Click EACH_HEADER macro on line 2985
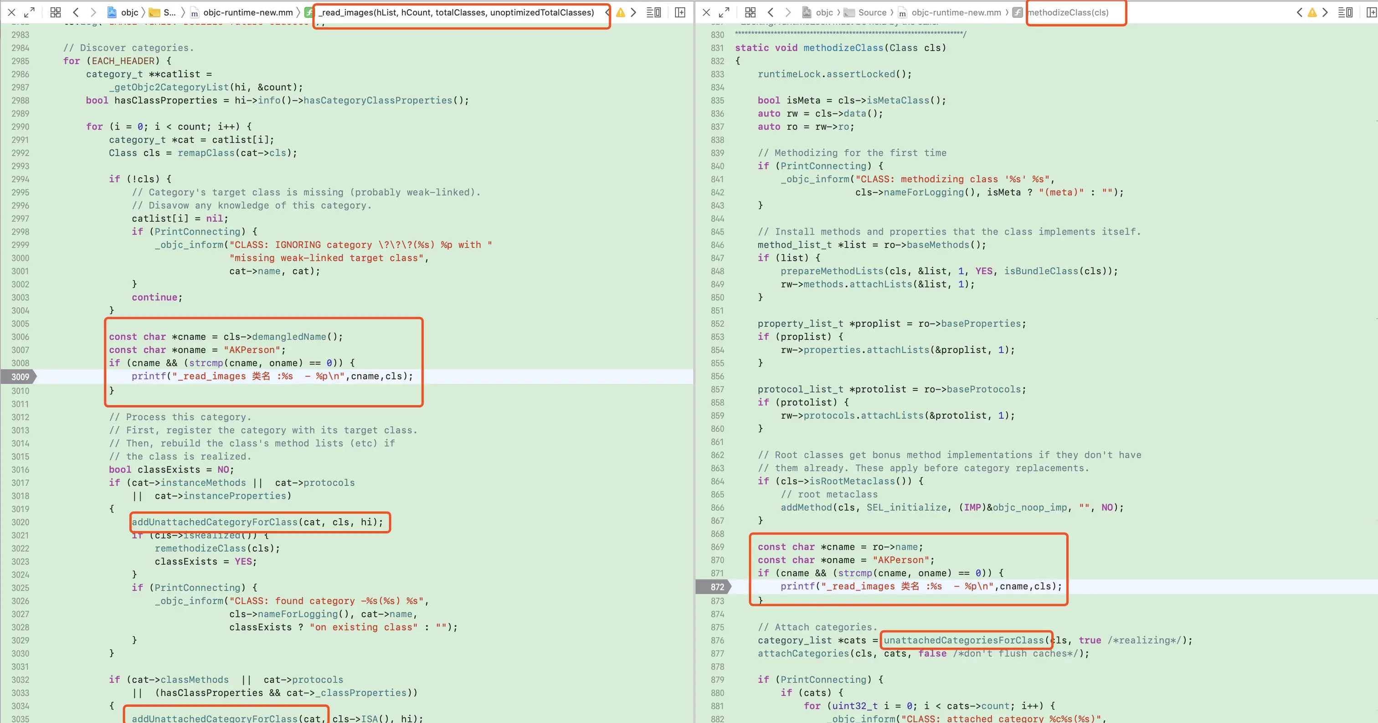 point(123,61)
